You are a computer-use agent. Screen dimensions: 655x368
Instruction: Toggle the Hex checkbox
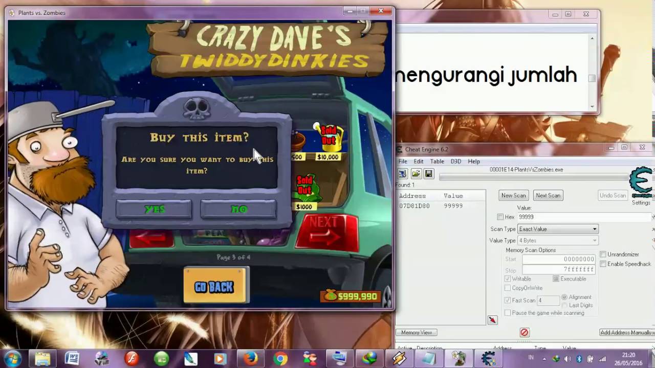[500, 217]
